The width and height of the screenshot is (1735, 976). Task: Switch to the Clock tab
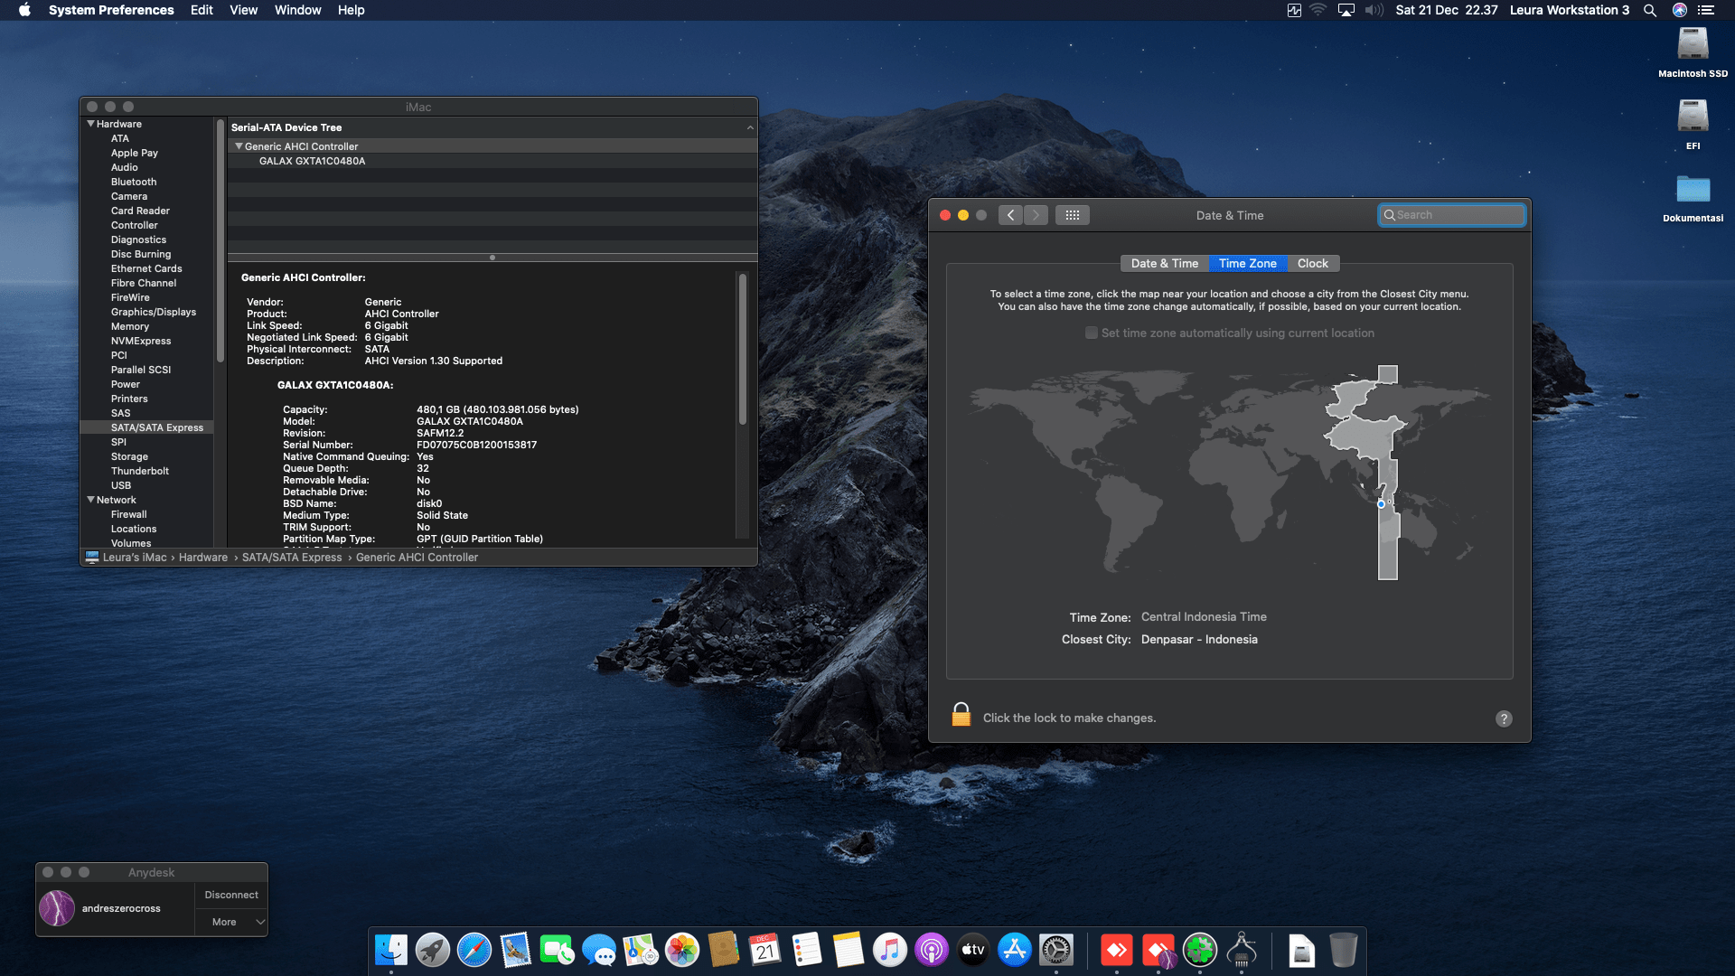1312,263
